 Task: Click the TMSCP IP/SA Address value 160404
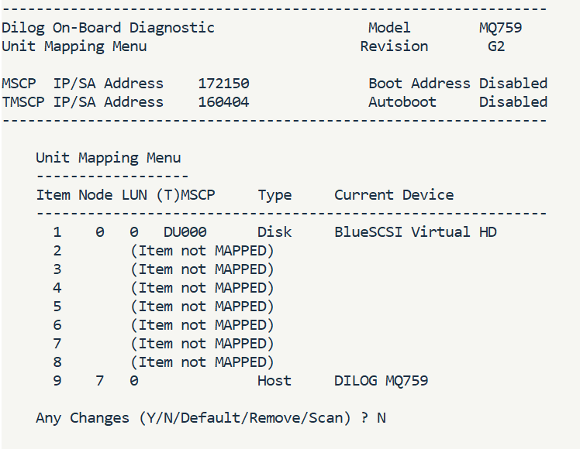coord(223,102)
